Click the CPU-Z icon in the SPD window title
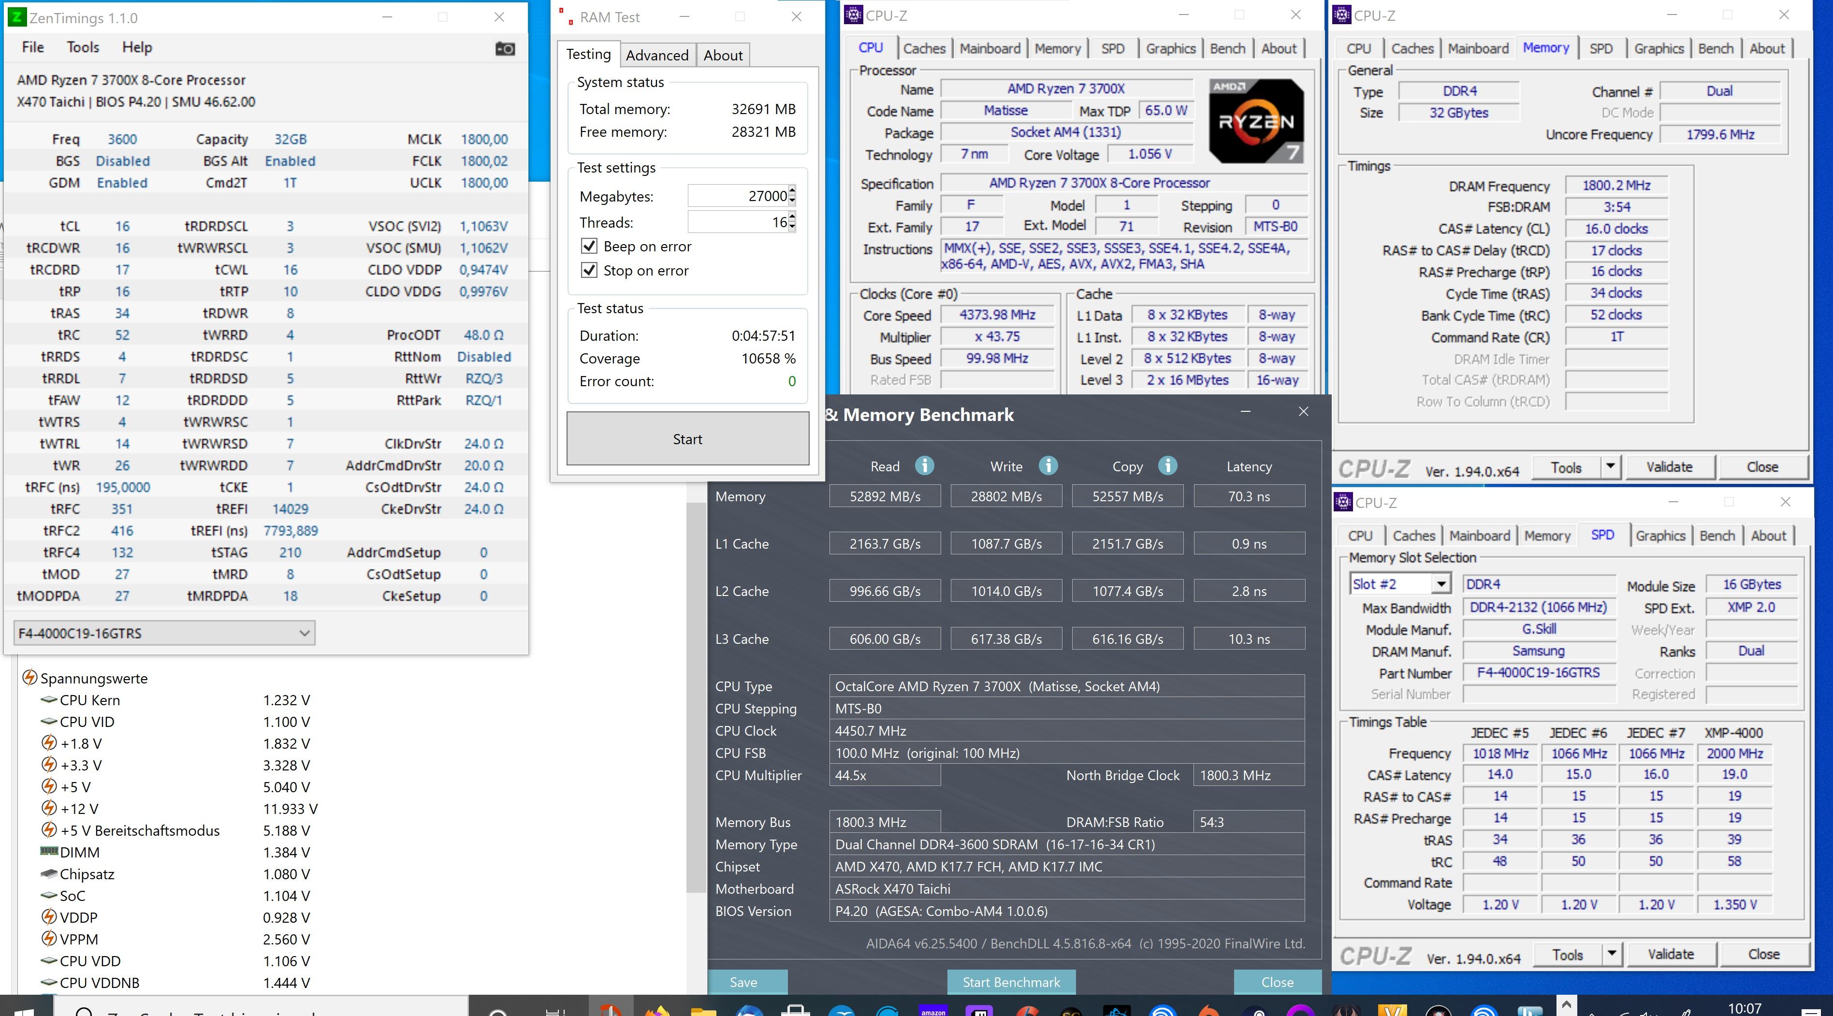The image size is (1833, 1016). [x=1343, y=502]
